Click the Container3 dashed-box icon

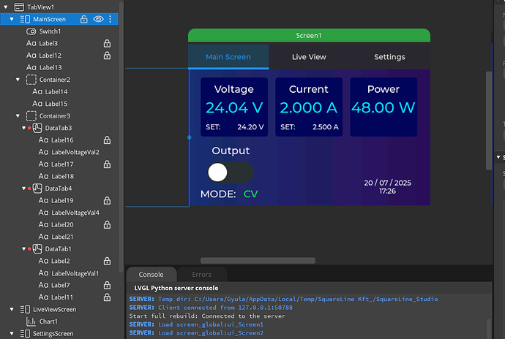coord(31,115)
